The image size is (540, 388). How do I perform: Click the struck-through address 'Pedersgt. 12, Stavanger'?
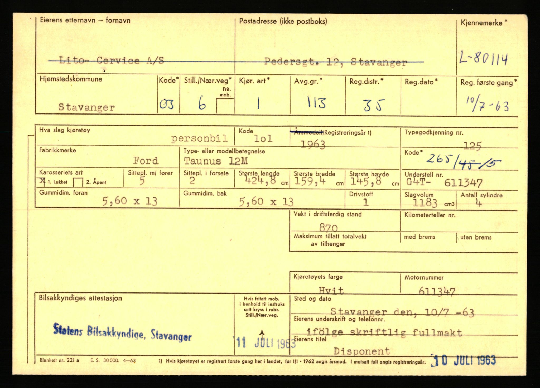pyautogui.click(x=336, y=62)
